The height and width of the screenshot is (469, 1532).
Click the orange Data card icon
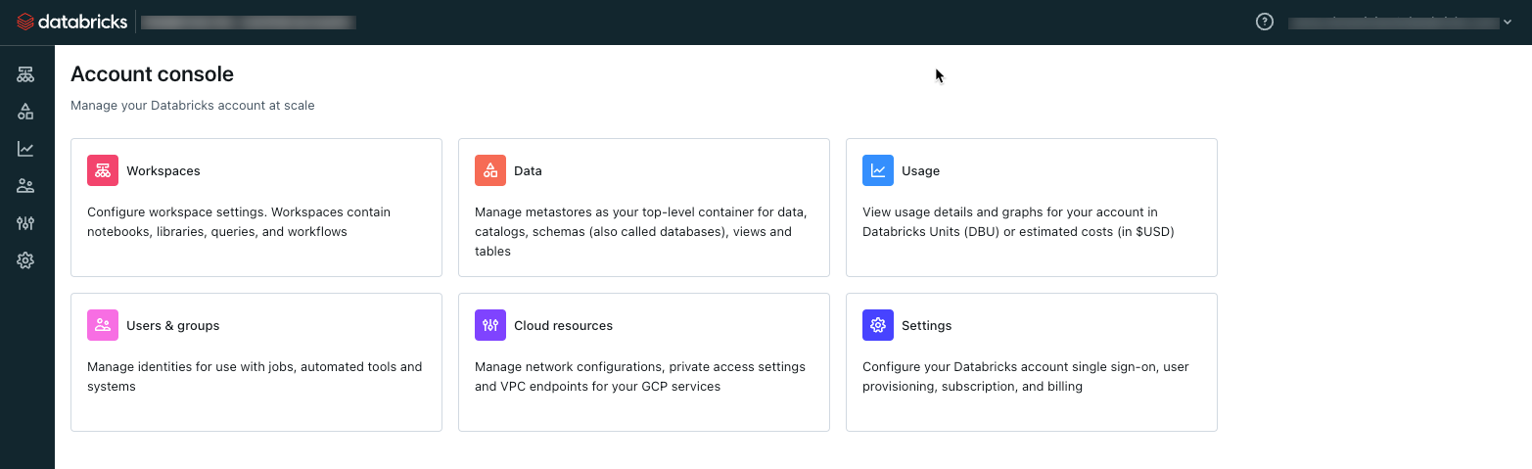[x=490, y=170]
